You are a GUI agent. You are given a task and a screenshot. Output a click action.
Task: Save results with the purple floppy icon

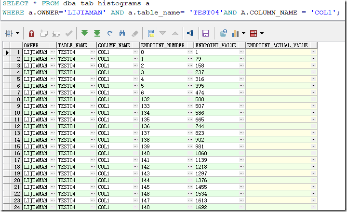pos(206,33)
